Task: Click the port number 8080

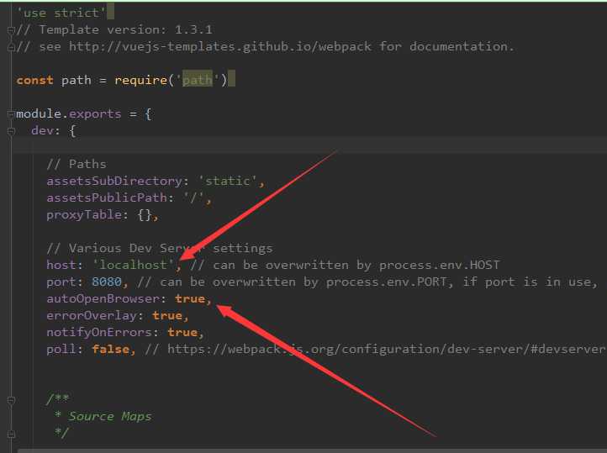Action: tap(107, 282)
